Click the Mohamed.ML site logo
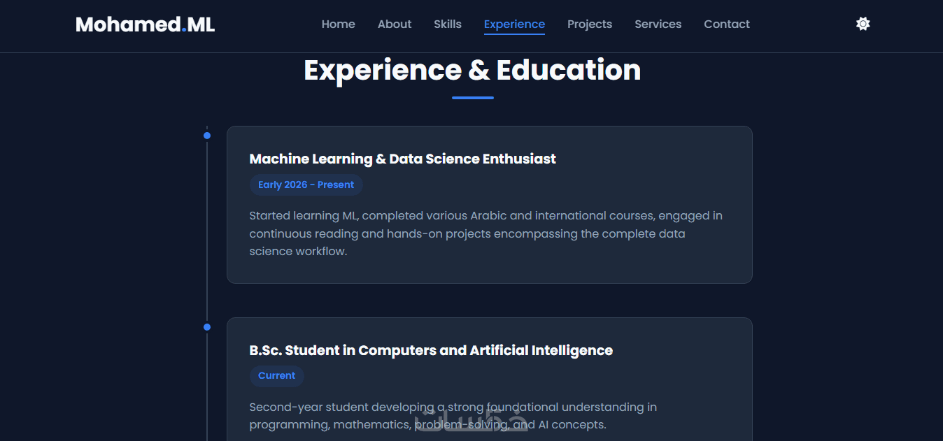The width and height of the screenshot is (943, 441). [x=145, y=24]
